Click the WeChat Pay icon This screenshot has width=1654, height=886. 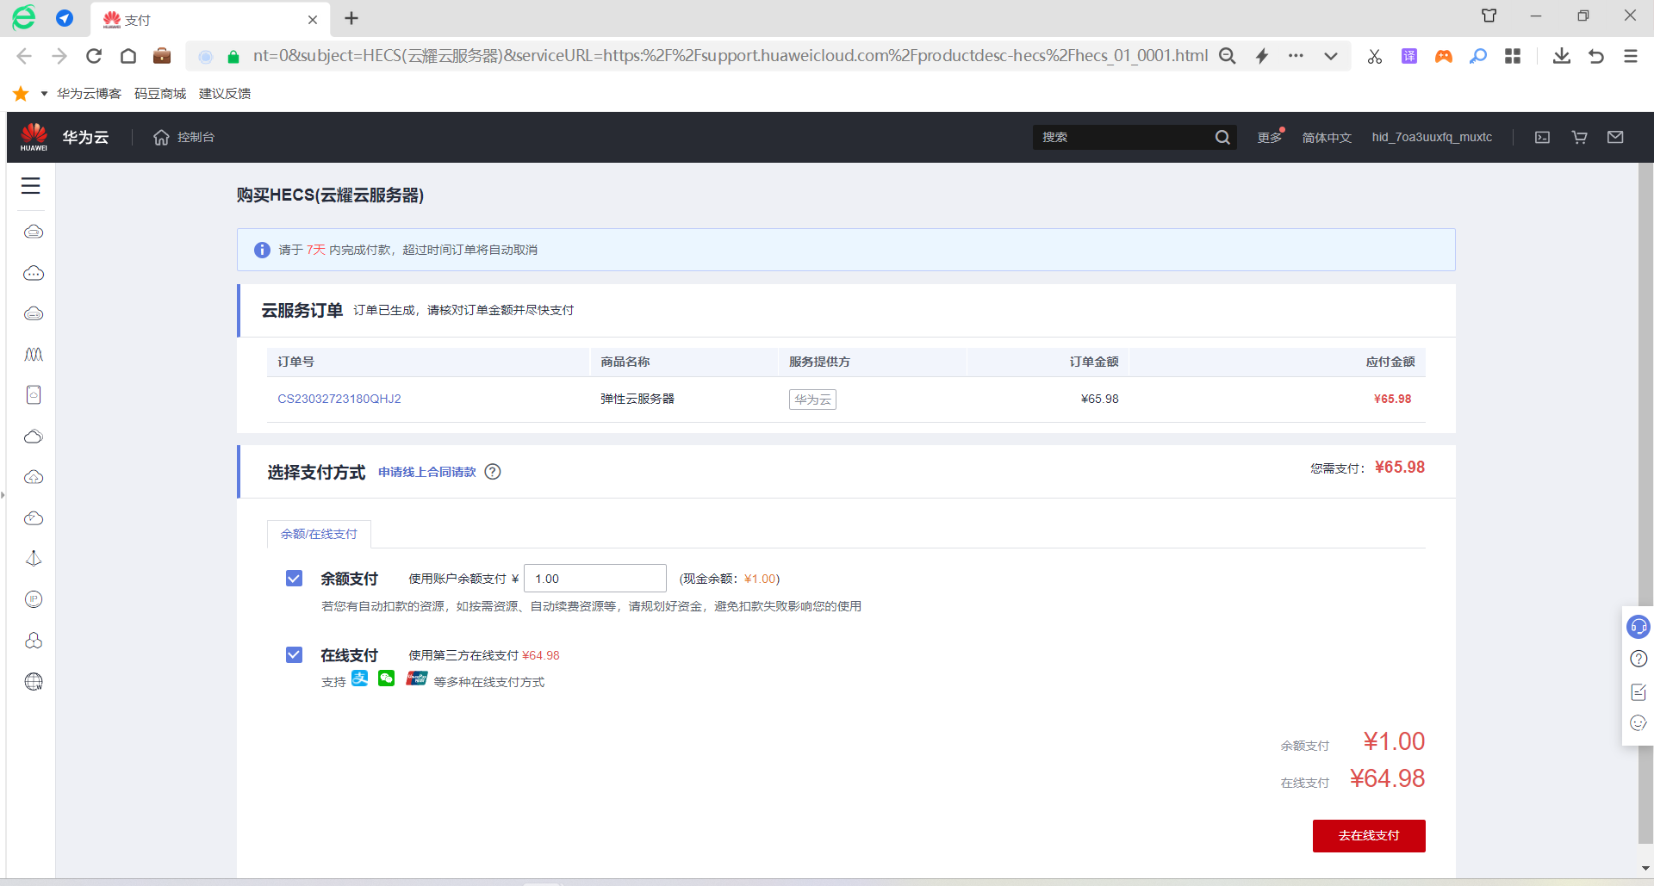pyautogui.click(x=387, y=678)
